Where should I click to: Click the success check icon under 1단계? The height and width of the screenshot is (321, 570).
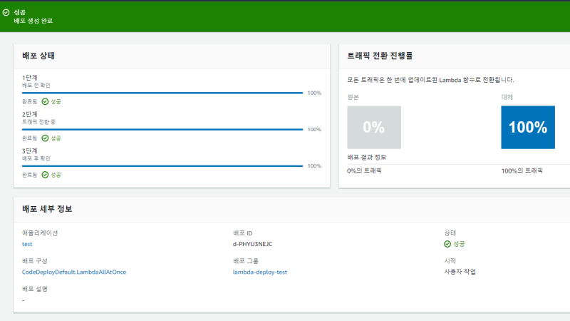pyautogui.click(x=45, y=101)
